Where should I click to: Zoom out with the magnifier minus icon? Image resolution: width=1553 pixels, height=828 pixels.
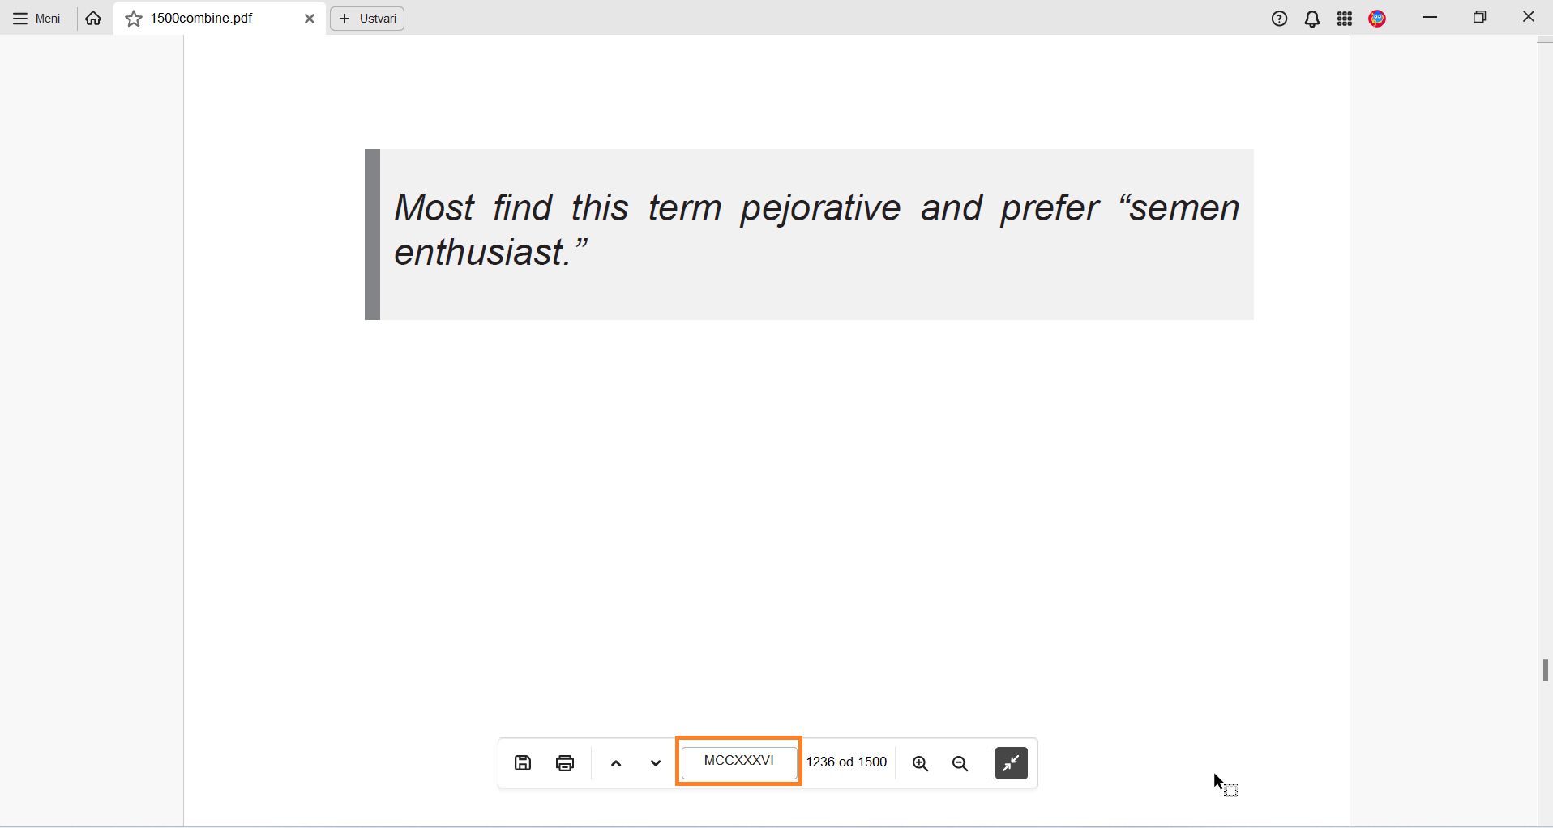pos(960,763)
